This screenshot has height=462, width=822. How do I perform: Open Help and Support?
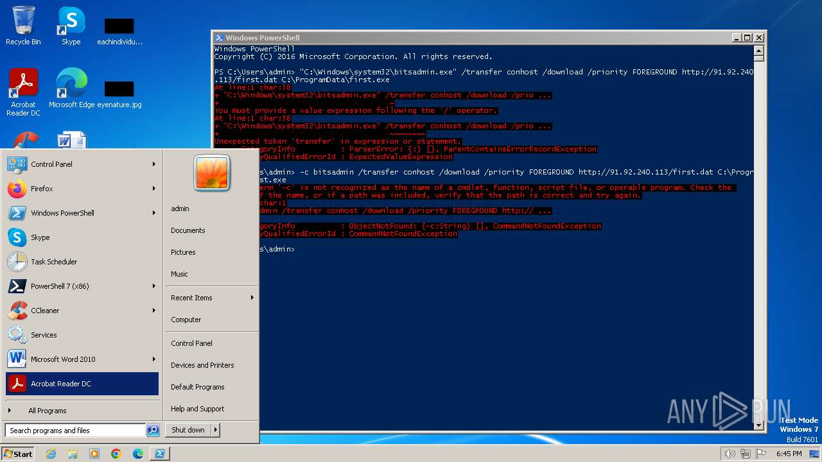pos(198,409)
